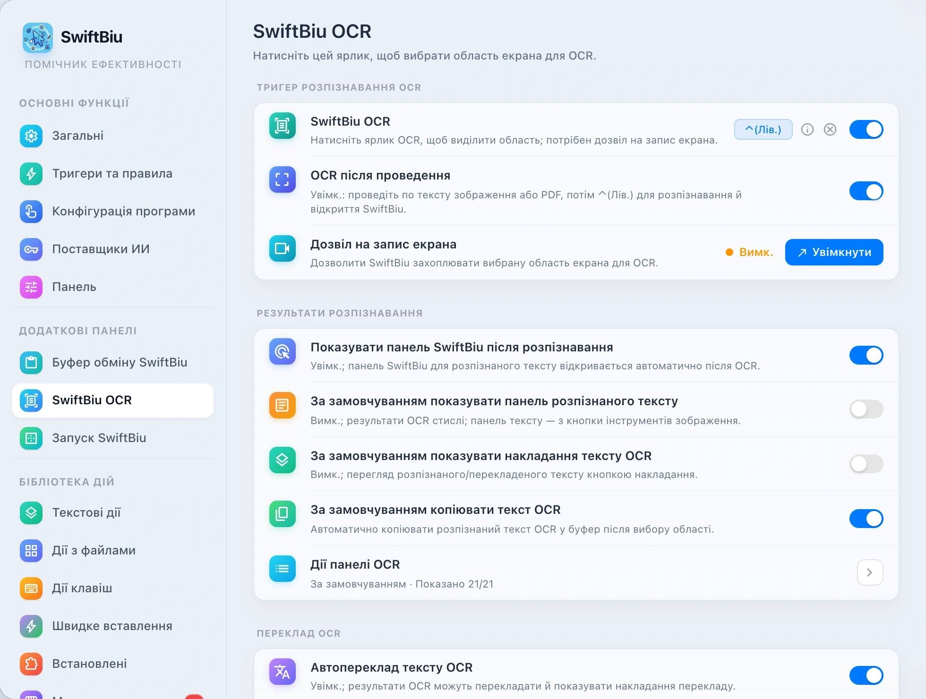The width and height of the screenshot is (926, 699).
Task: Click the Дії з файлами squares icon
Action: tap(31, 551)
